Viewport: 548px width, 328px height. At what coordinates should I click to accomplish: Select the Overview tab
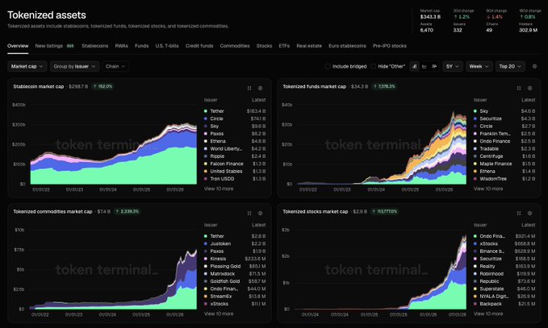pyautogui.click(x=18, y=46)
